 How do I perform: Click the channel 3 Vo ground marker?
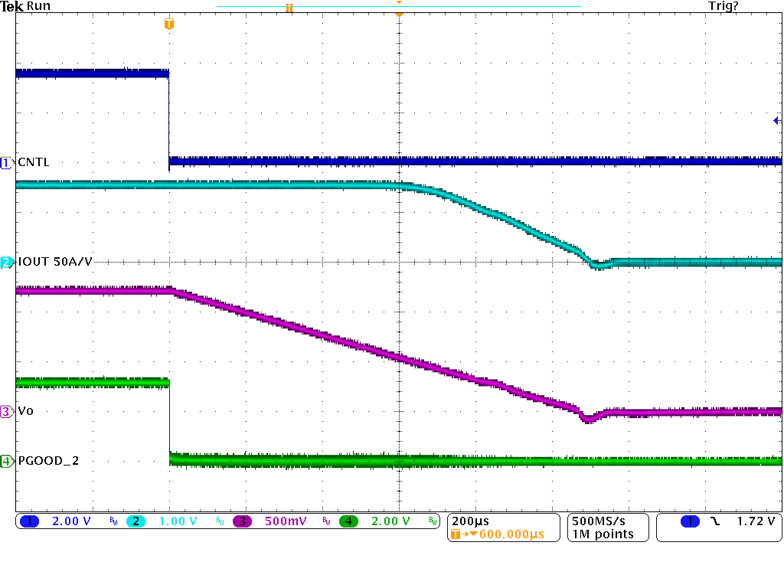coord(8,411)
